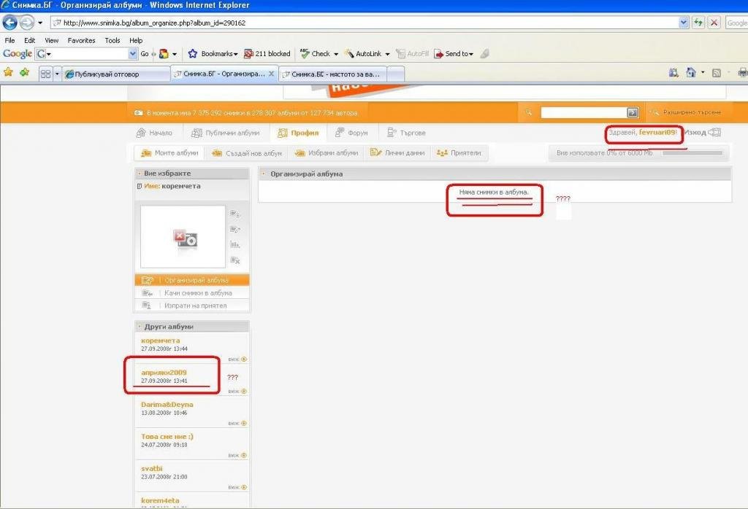748x509 pixels.
Task: Open the Tools menu
Action: point(112,41)
